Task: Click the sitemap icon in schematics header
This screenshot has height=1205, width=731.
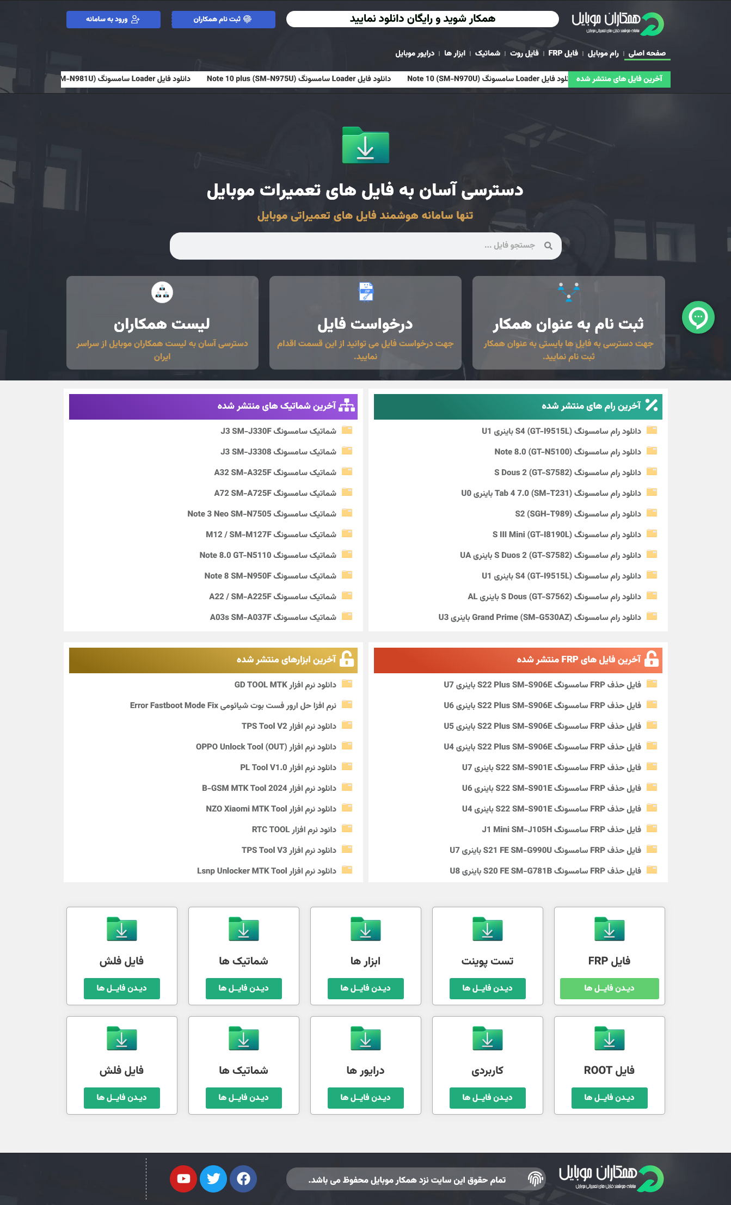Action: click(347, 405)
